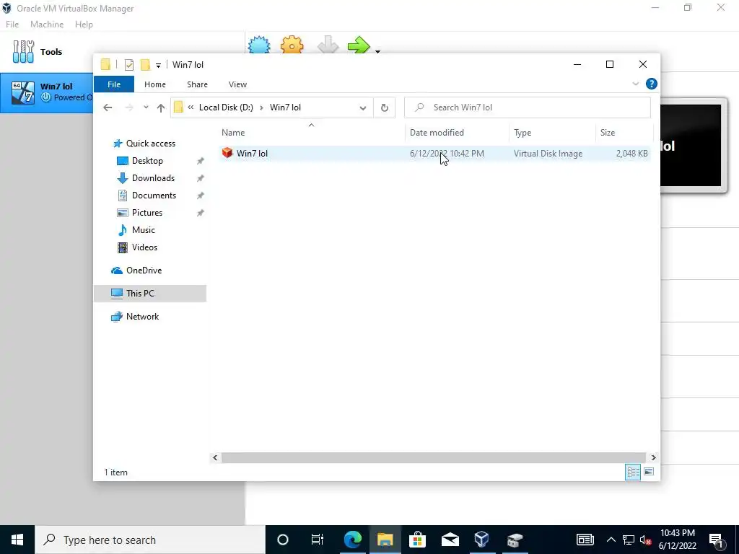Open recent locations dropdown arrow

tap(146, 107)
